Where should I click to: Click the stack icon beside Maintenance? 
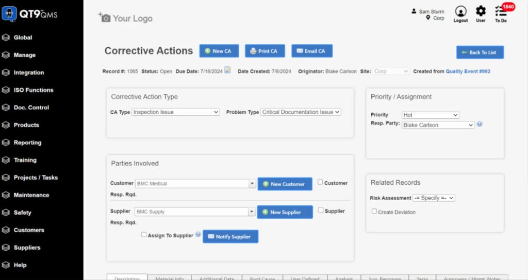6,195
